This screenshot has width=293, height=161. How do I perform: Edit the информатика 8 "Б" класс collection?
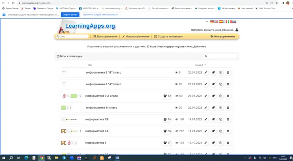[x=206, y=72]
